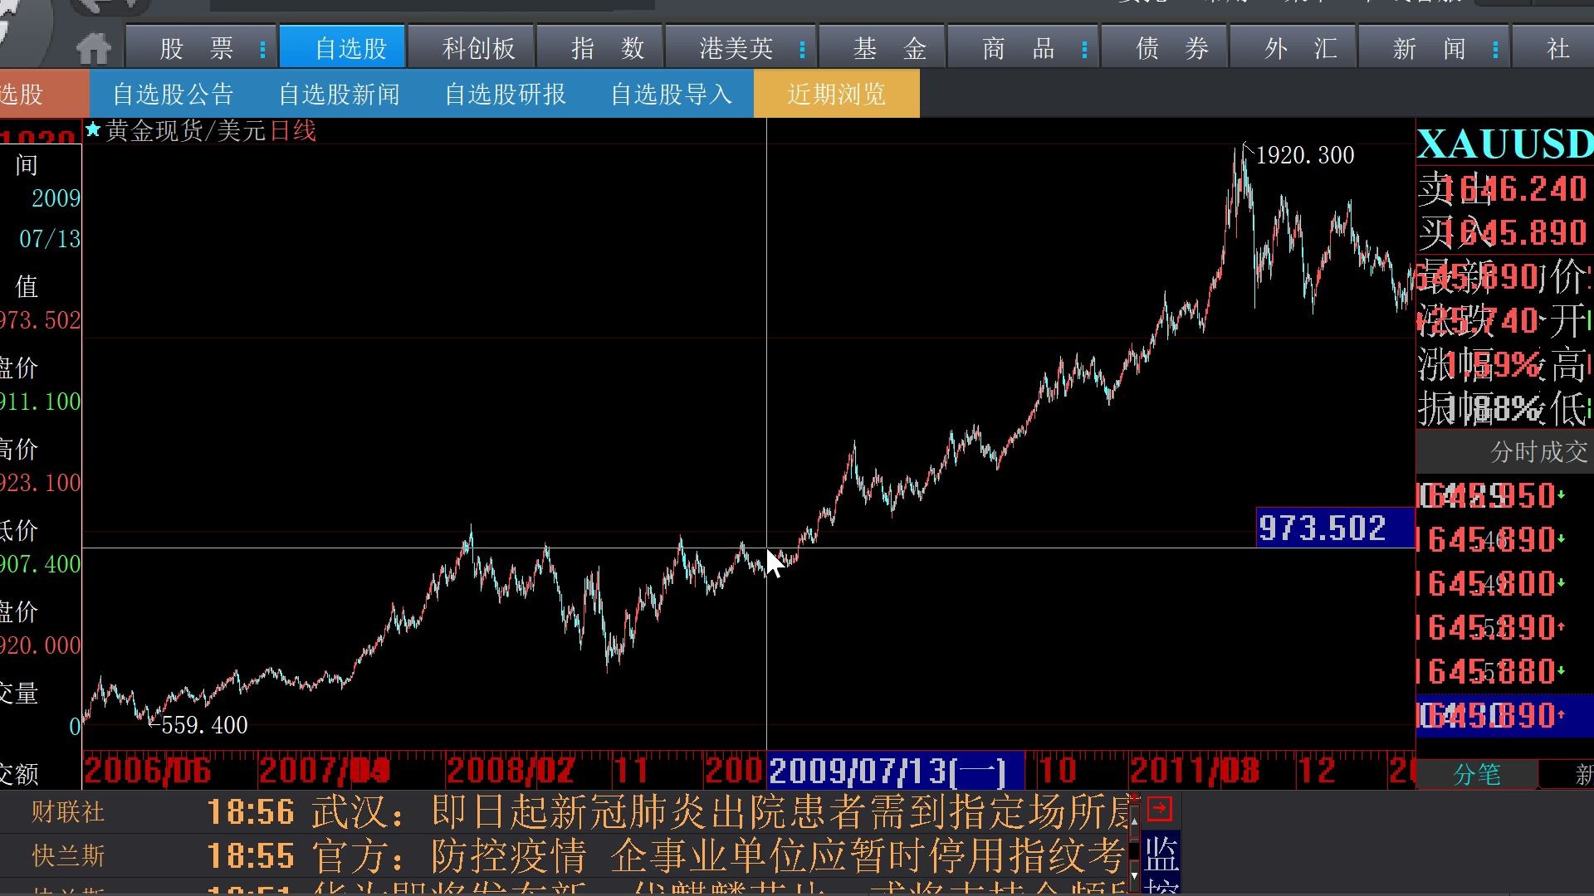Expand the 商品 dotted submenu
Screen dimensions: 1594x896
[x=1084, y=50]
